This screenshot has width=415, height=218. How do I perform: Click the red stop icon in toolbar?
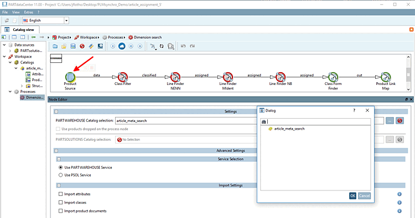pyautogui.click(x=82, y=46)
